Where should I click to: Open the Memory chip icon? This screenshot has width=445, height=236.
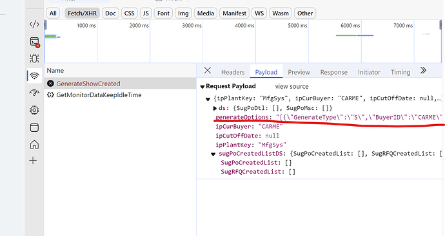34,110
